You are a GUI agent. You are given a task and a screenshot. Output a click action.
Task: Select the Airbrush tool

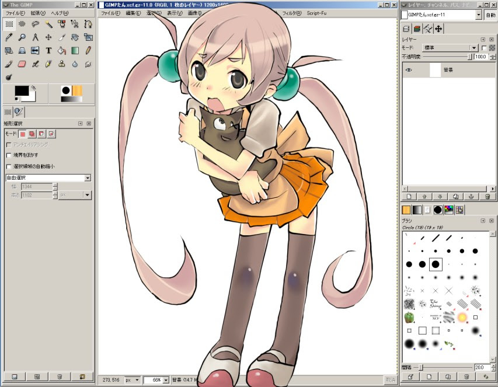35,64
